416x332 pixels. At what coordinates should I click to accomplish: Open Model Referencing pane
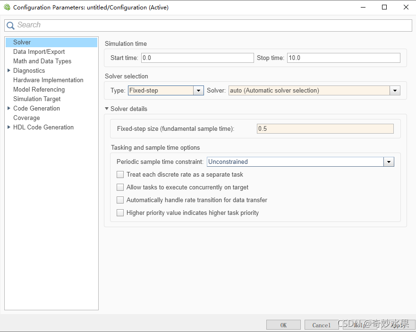[x=39, y=89]
